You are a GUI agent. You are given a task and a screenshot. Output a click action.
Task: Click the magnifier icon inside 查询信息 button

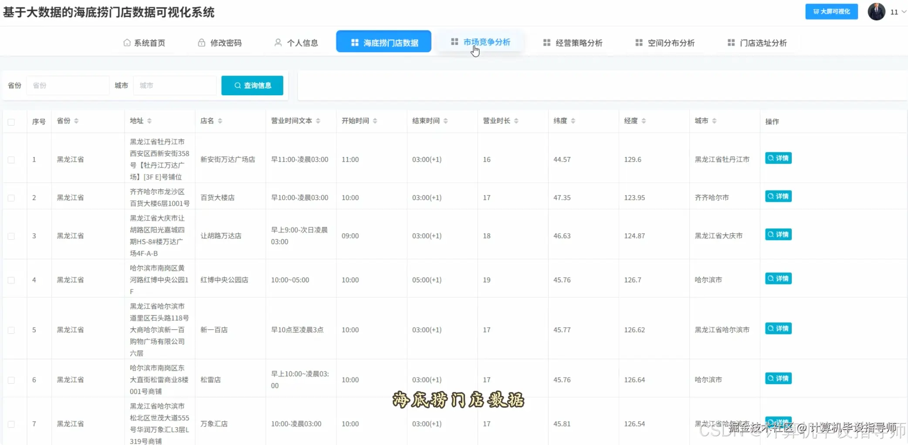(x=237, y=85)
